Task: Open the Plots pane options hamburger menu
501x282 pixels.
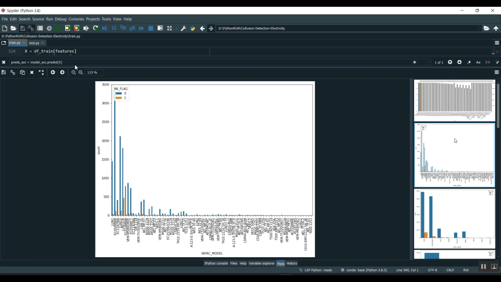Action: (497, 73)
